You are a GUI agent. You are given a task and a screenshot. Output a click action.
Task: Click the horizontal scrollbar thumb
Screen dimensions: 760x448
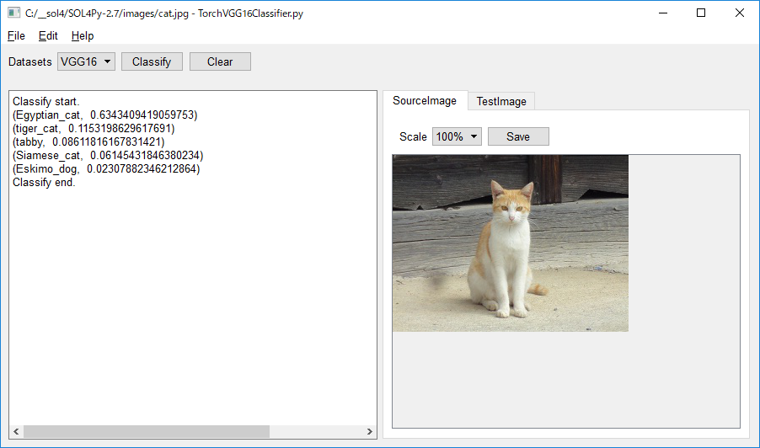[147, 431]
